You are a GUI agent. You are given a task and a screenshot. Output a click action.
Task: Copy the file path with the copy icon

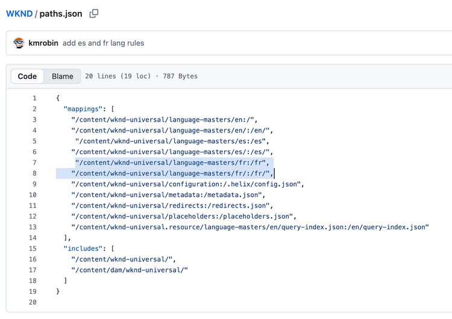click(x=94, y=13)
